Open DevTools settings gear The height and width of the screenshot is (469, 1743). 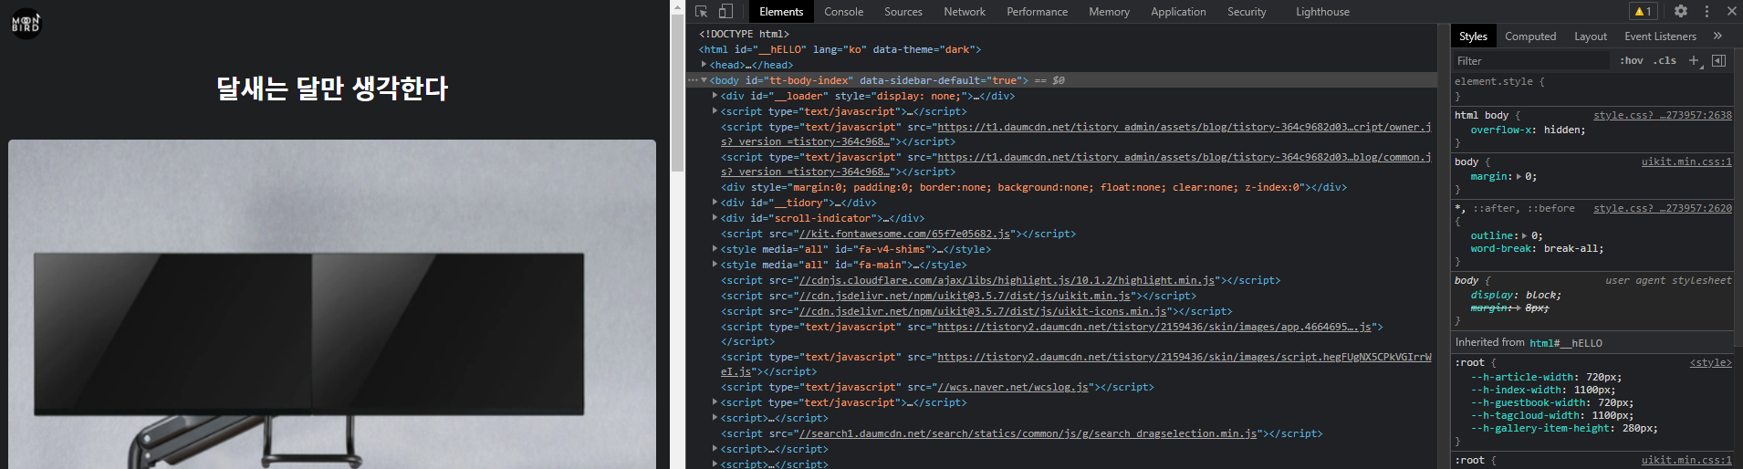pos(1681,11)
